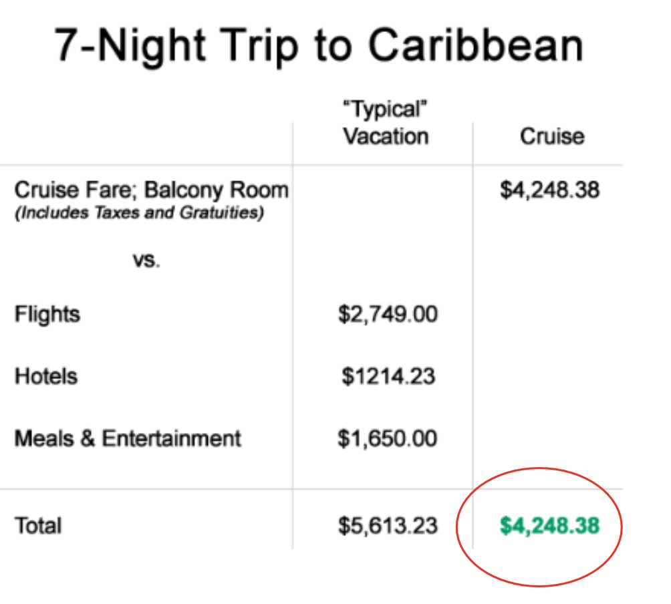Select the cruise fare amount $4,248.38 in the Cruise Fare row
The width and height of the screenshot is (671, 604).
[549, 190]
